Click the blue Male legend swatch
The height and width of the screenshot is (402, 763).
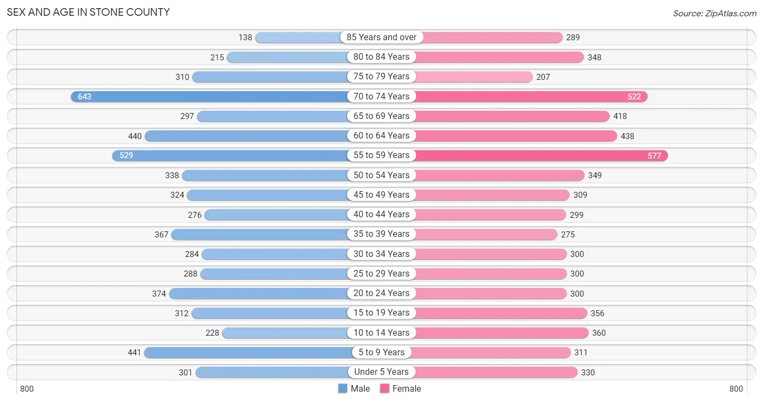pyautogui.click(x=342, y=388)
